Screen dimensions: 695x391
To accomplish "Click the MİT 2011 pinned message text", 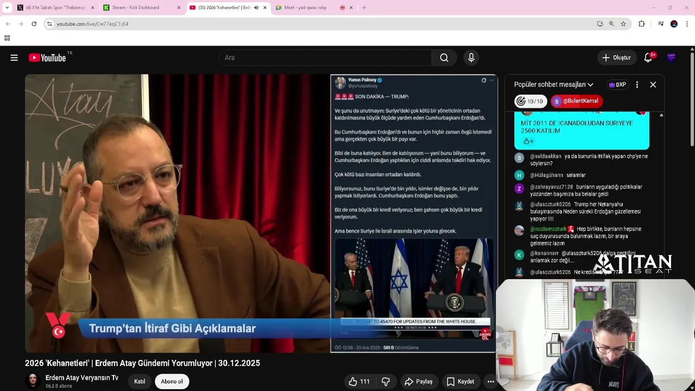I will click(x=577, y=127).
